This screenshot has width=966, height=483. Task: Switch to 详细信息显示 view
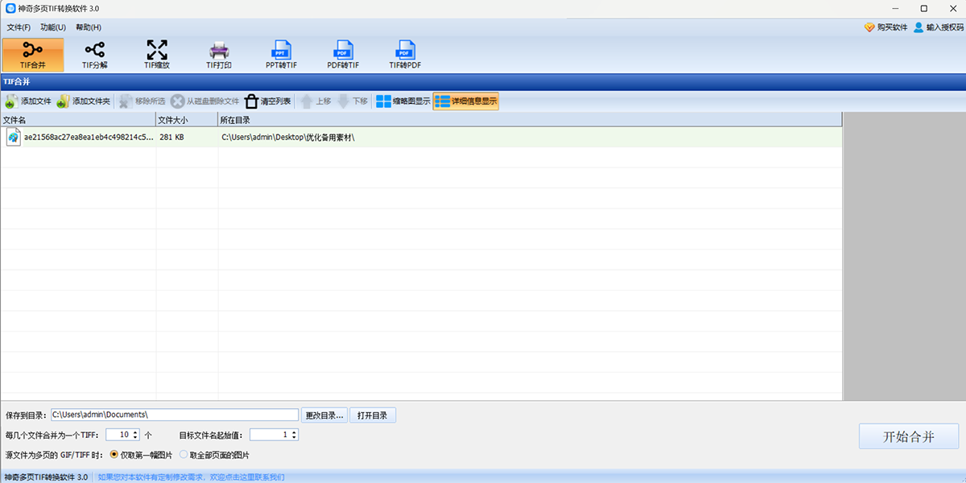coord(465,101)
